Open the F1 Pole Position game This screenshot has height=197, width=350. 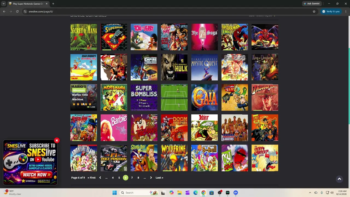[x=114, y=158]
